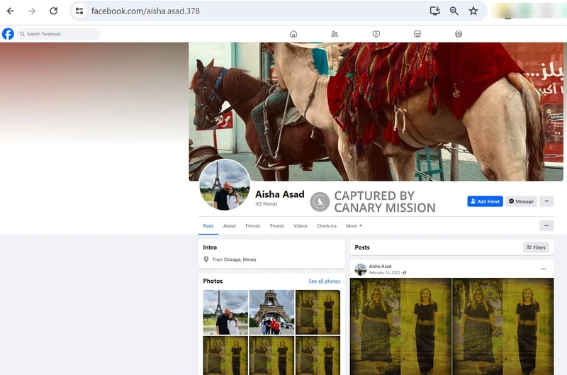
Task: Click the profile tabs three-dot options button
Action: [x=546, y=225]
